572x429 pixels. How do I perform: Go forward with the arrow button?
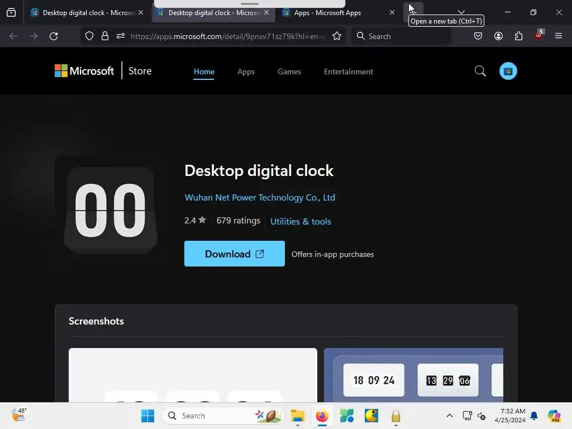[34, 36]
